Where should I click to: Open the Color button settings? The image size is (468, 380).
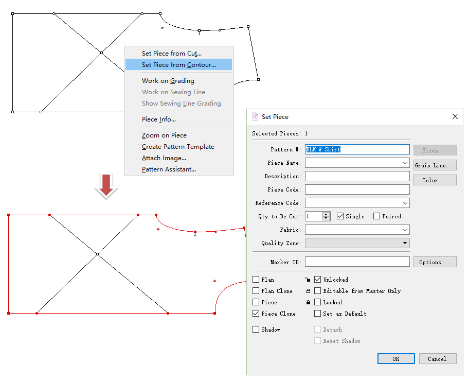pos(435,181)
